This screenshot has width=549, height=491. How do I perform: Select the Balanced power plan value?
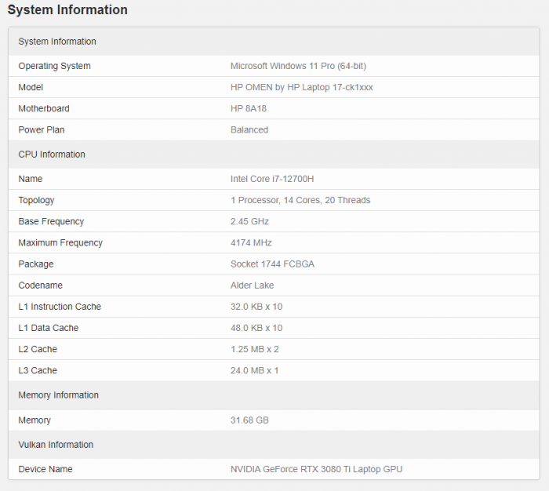(x=249, y=129)
